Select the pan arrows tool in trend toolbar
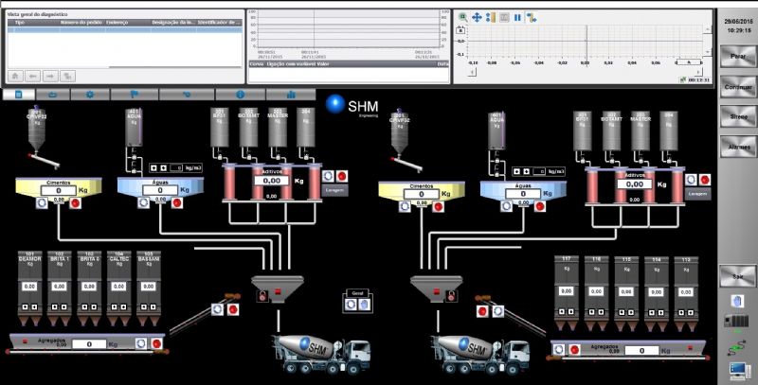 (x=477, y=17)
